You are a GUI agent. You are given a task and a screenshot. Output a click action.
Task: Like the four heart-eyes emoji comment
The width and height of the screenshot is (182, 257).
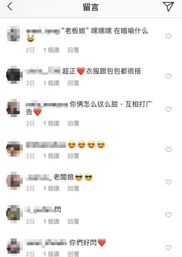(x=168, y=150)
